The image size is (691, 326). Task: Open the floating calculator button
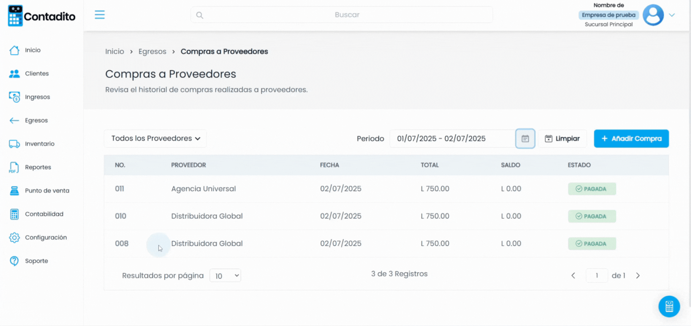[669, 306]
